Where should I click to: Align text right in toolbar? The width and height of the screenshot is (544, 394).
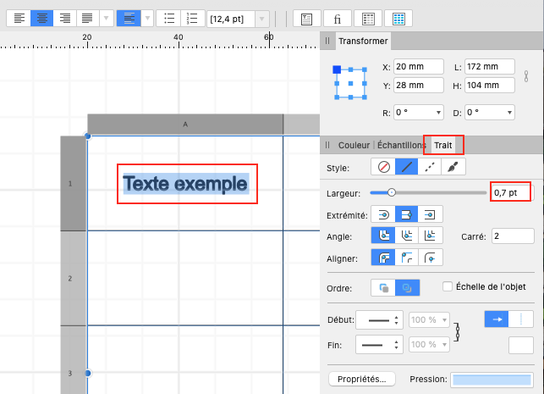click(65, 19)
